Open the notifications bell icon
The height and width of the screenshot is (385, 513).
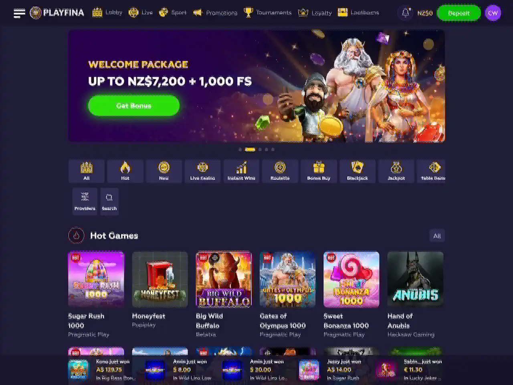click(x=405, y=13)
